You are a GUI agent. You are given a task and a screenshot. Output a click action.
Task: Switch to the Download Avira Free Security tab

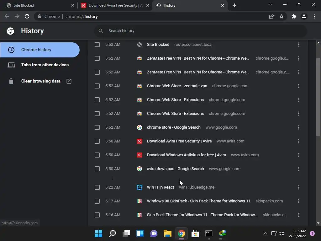pyautogui.click(x=115, y=5)
